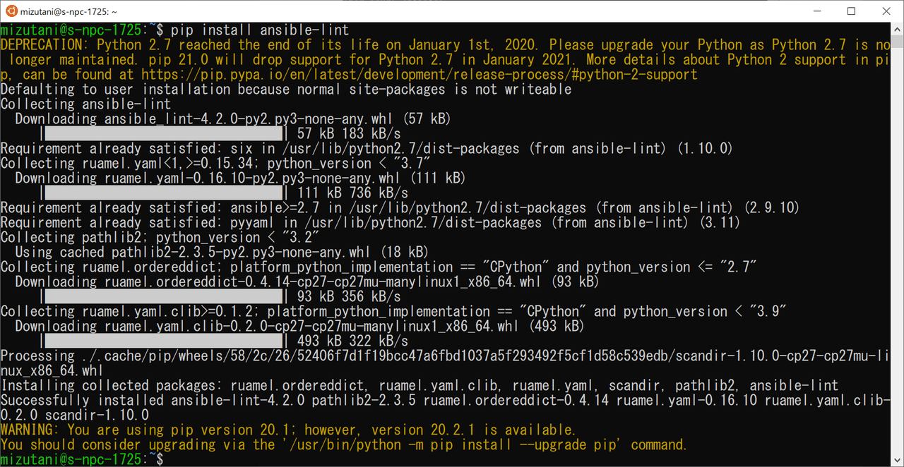Click the '493 kB 322 kB/s' speed text

(352, 341)
